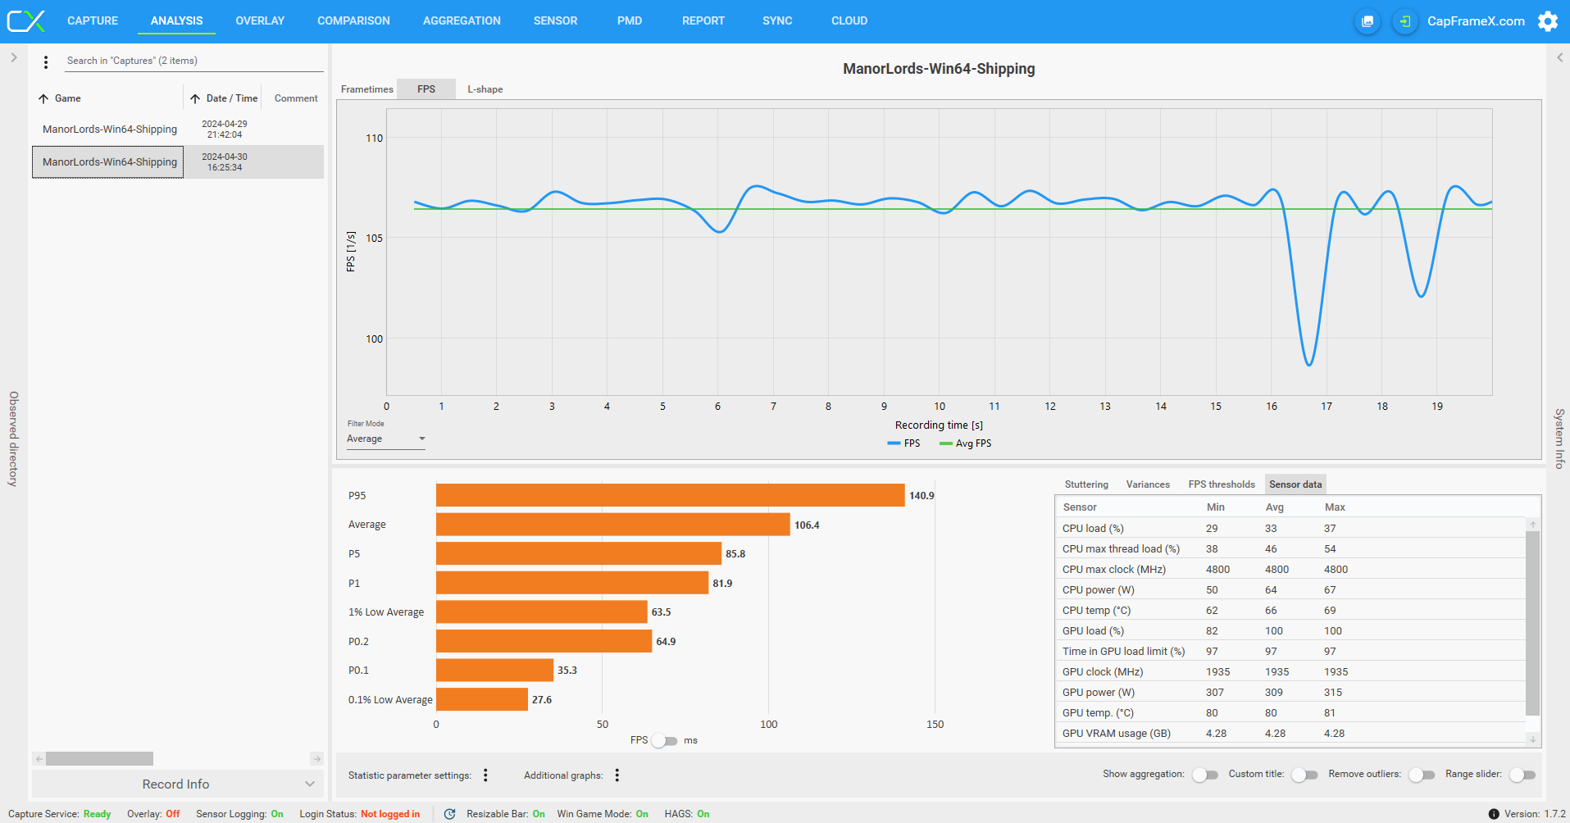This screenshot has height=823, width=1570.
Task: Click the Not logged in status text
Action: 390,814
